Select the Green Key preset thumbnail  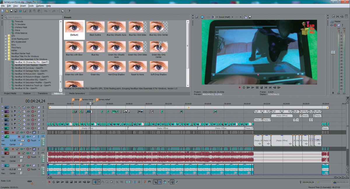pyautogui.click(x=95, y=67)
